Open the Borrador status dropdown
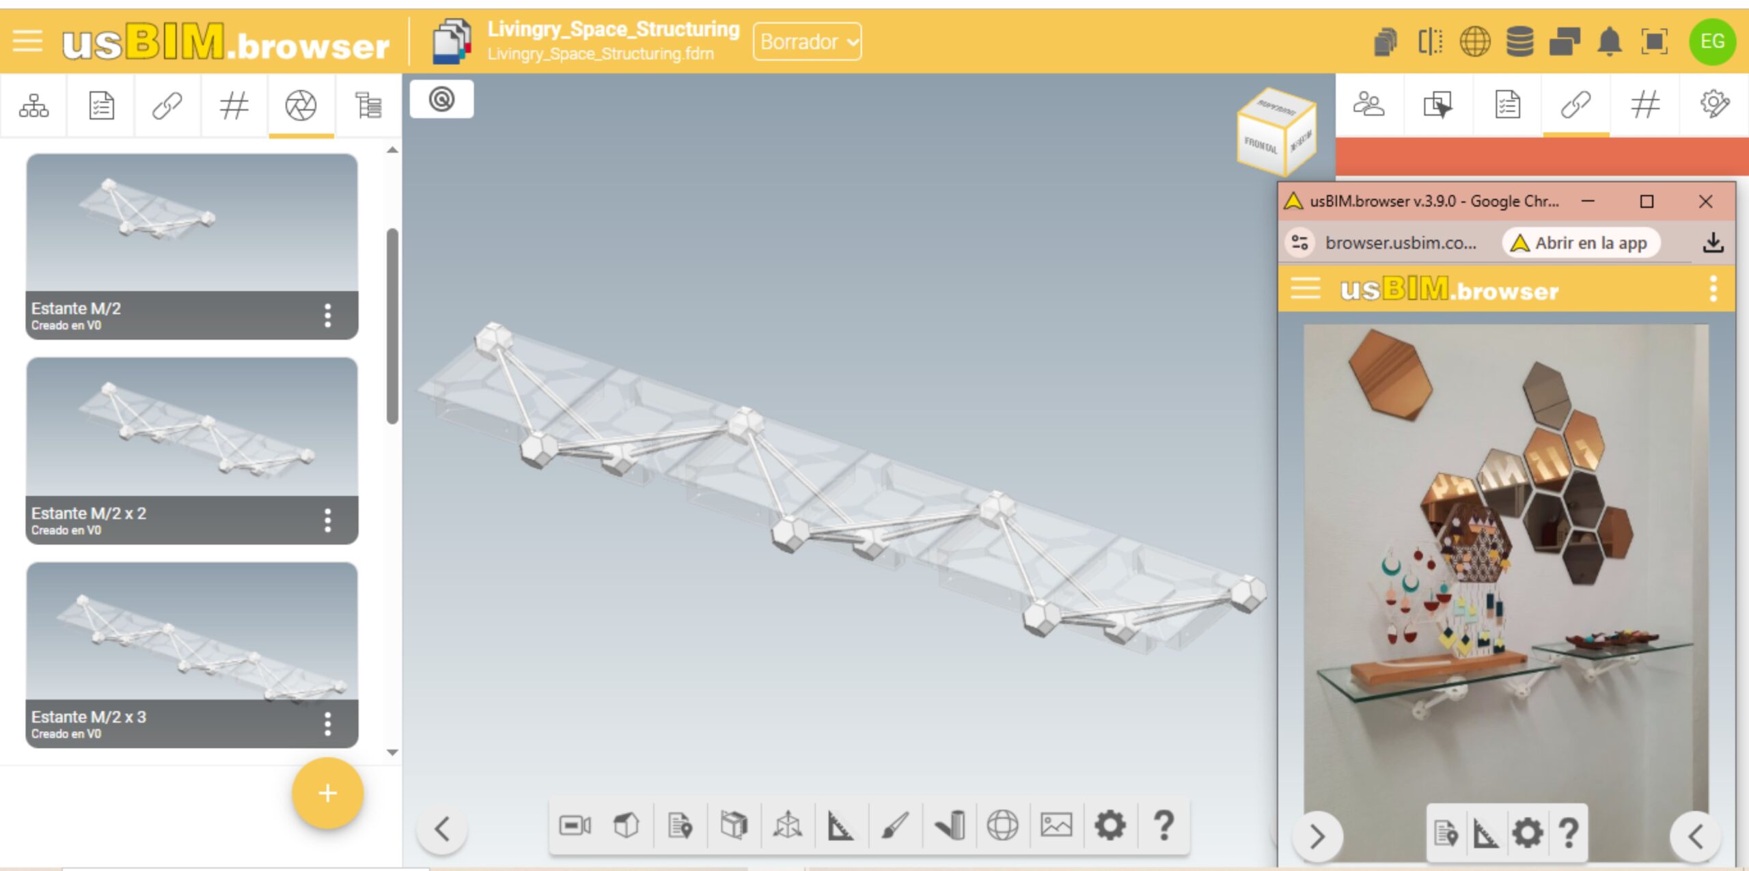The height and width of the screenshot is (871, 1749). pos(807,42)
